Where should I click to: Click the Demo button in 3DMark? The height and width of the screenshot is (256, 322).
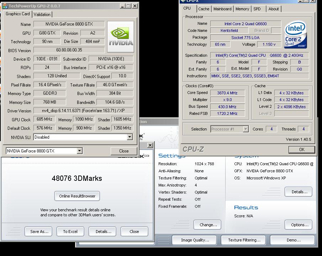(292, 240)
